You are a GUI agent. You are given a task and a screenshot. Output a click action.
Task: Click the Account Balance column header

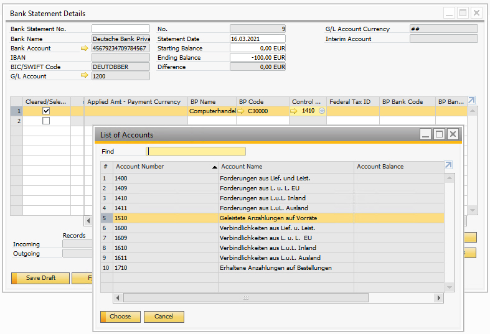click(399, 167)
